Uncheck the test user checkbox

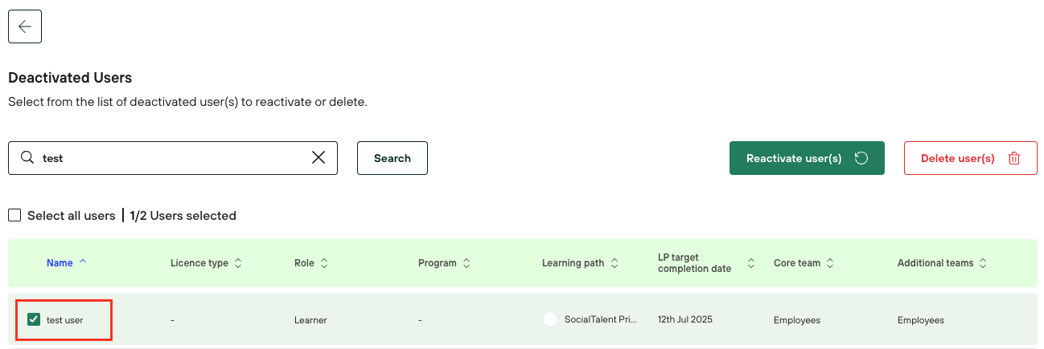coord(34,319)
